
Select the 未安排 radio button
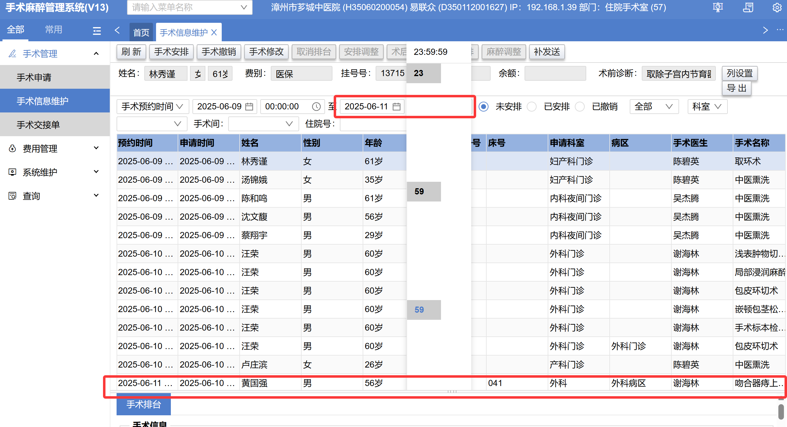484,107
